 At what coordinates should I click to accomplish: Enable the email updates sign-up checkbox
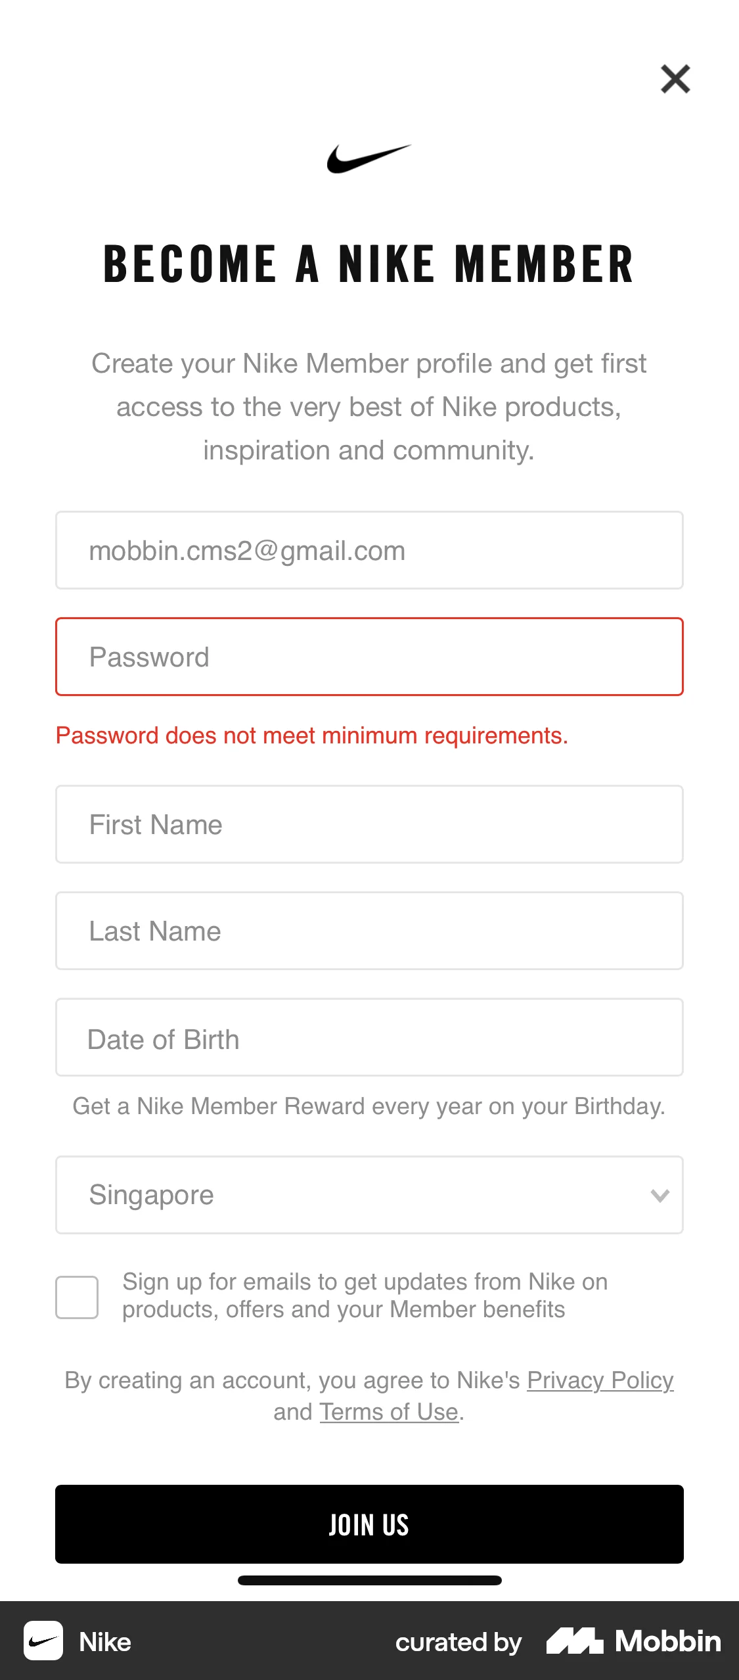[77, 1297]
